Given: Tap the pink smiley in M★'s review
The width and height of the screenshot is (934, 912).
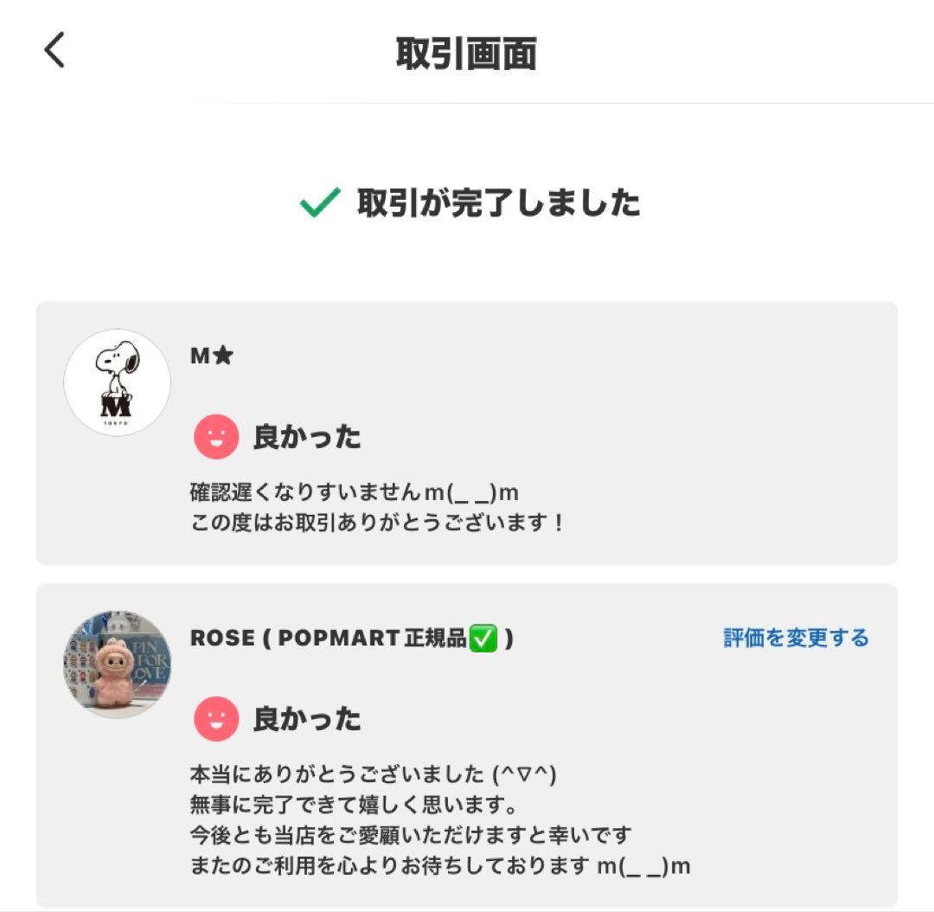Looking at the screenshot, I should (215, 437).
